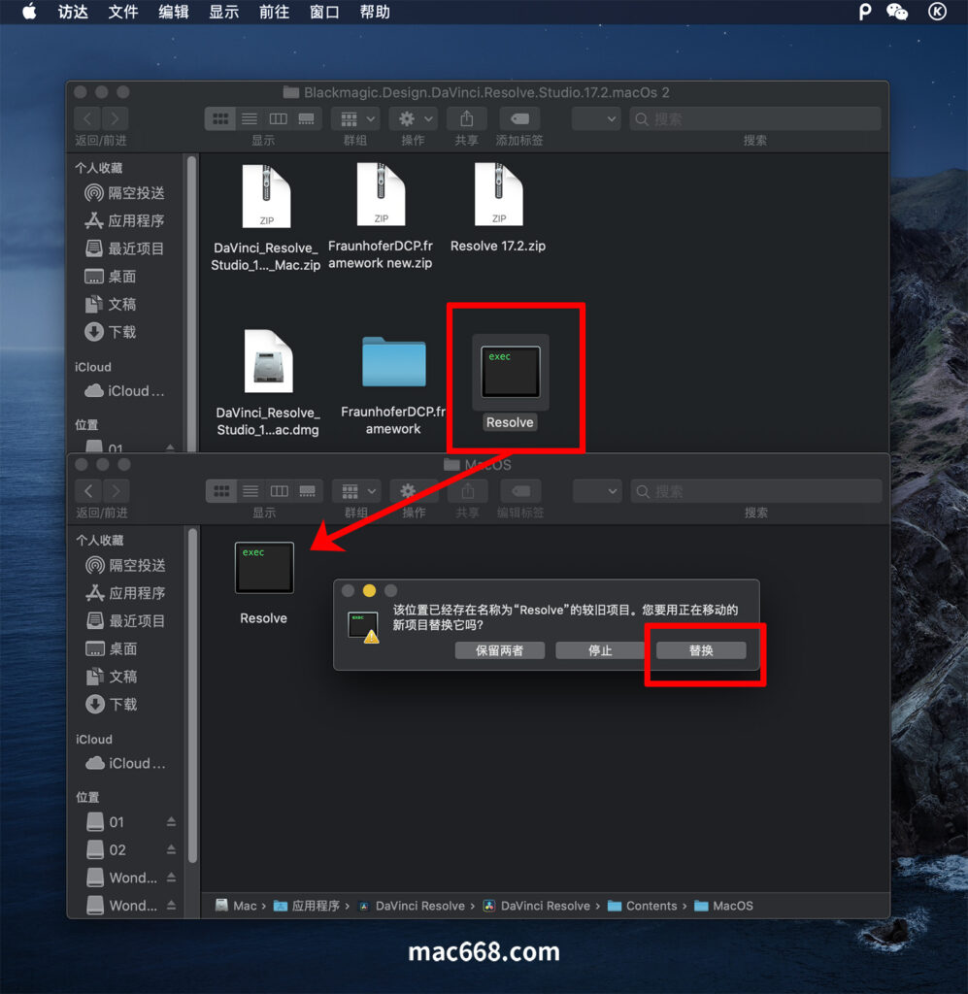Click the search field in MacOS window
Image resolution: width=968 pixels, height=994 pixels.
[x=757, y=491]
